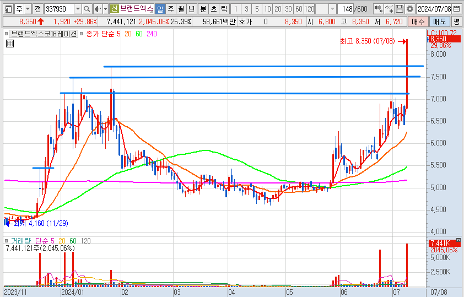
Task: Click the grid data table icon on chart
Action: 10,44
